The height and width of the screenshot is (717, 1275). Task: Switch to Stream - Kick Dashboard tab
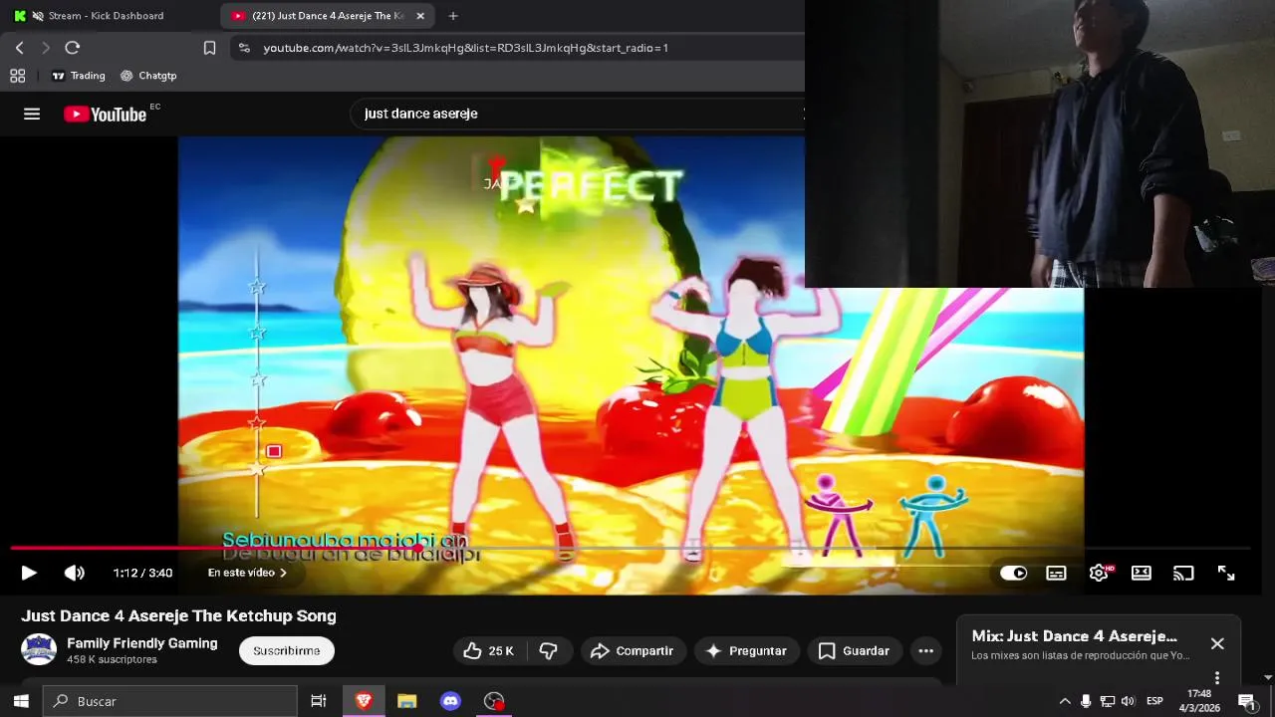108,16
